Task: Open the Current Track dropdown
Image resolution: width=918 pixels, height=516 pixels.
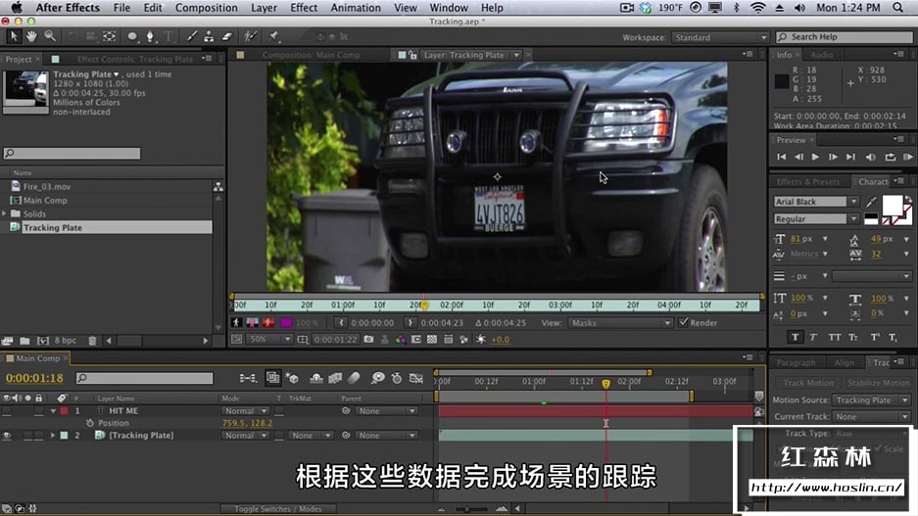Action: (x=871, y=416)
